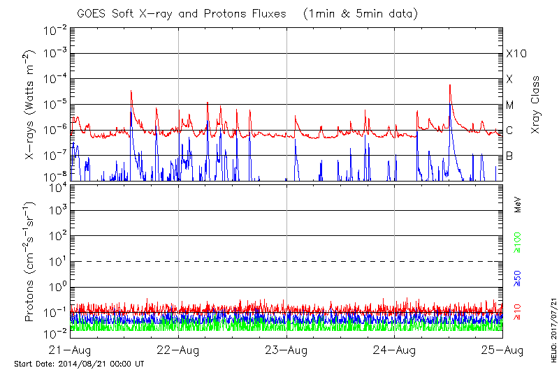This screenshot has width=559, height=370.
Task: Select the 23-Aug date tick label
Action: 286,349
